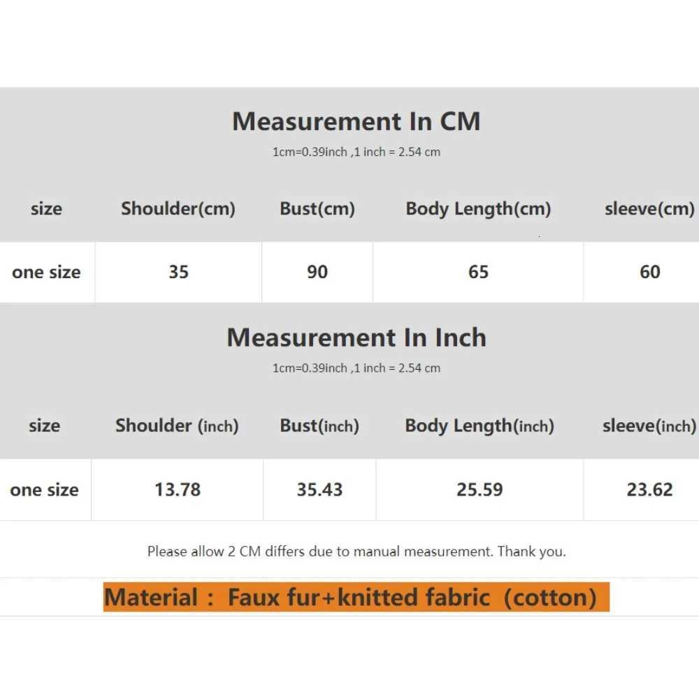Click the "Measurement In Inch" heading

pos(356,338)
